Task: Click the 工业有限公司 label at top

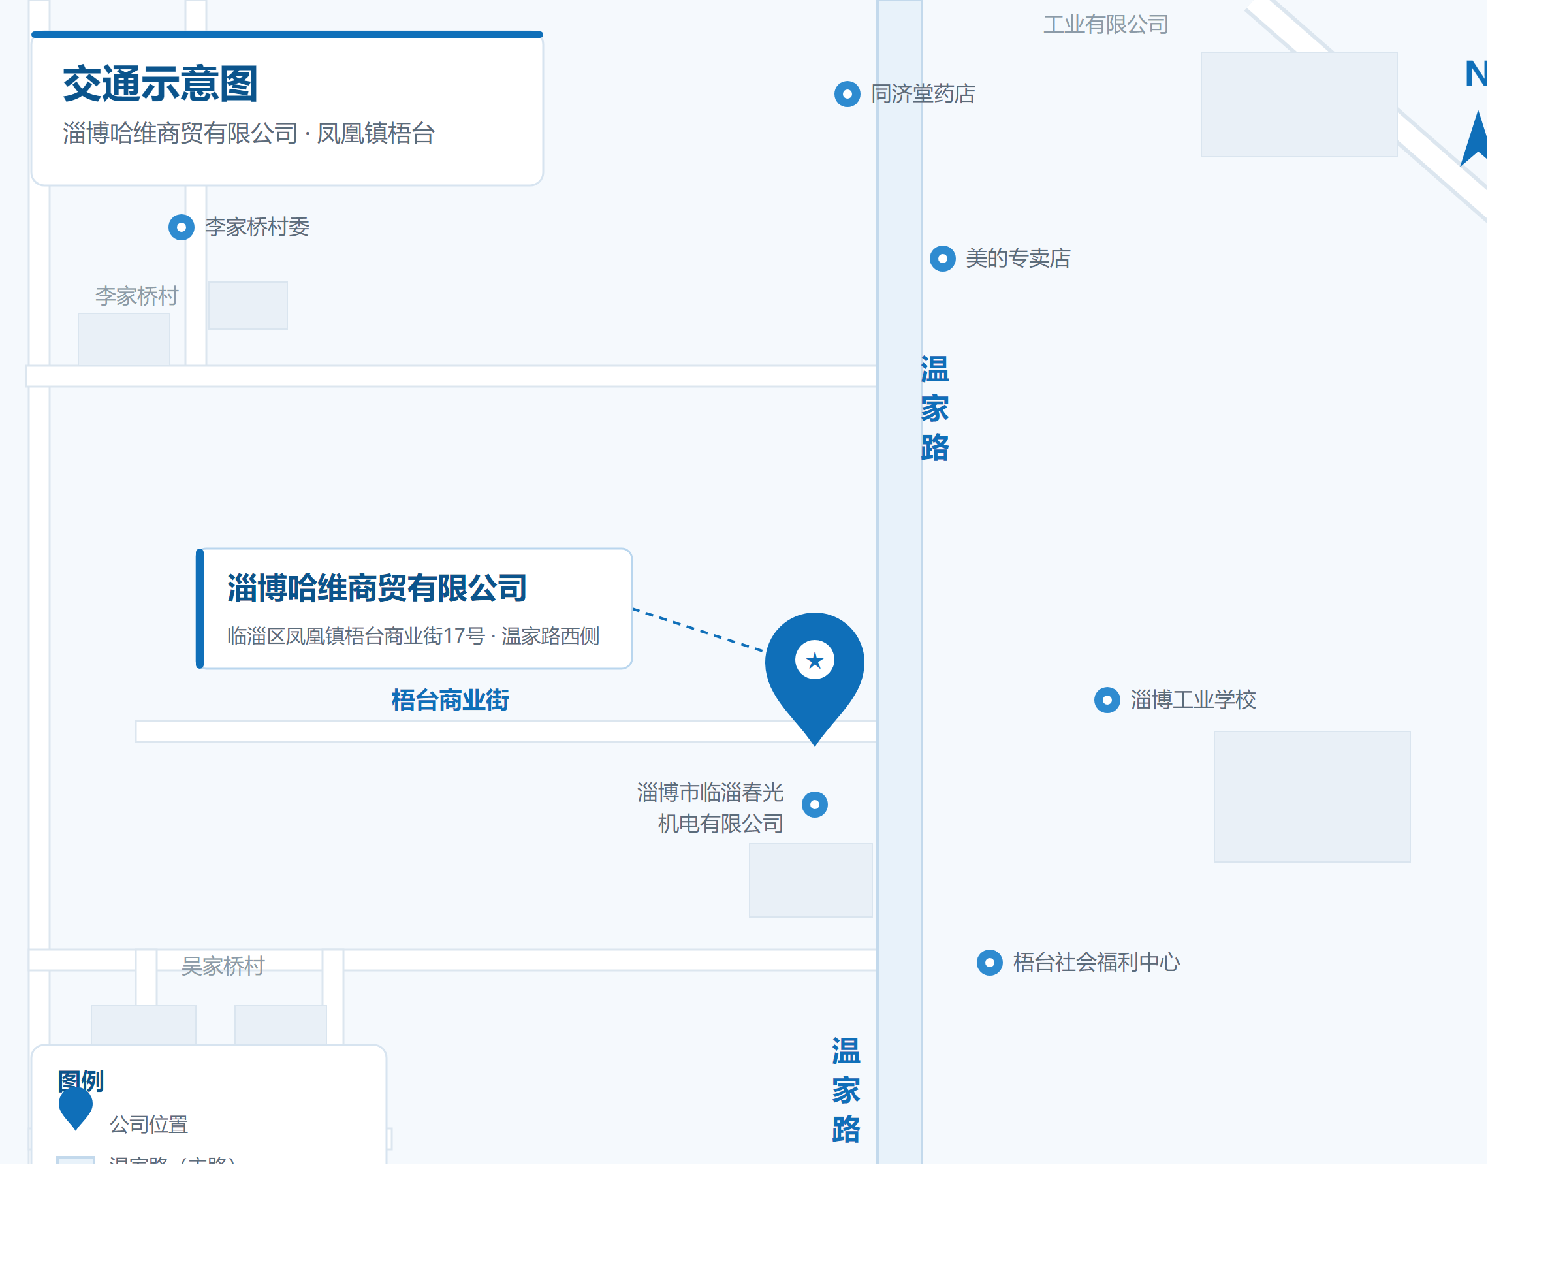Action: click(1105, 24)
